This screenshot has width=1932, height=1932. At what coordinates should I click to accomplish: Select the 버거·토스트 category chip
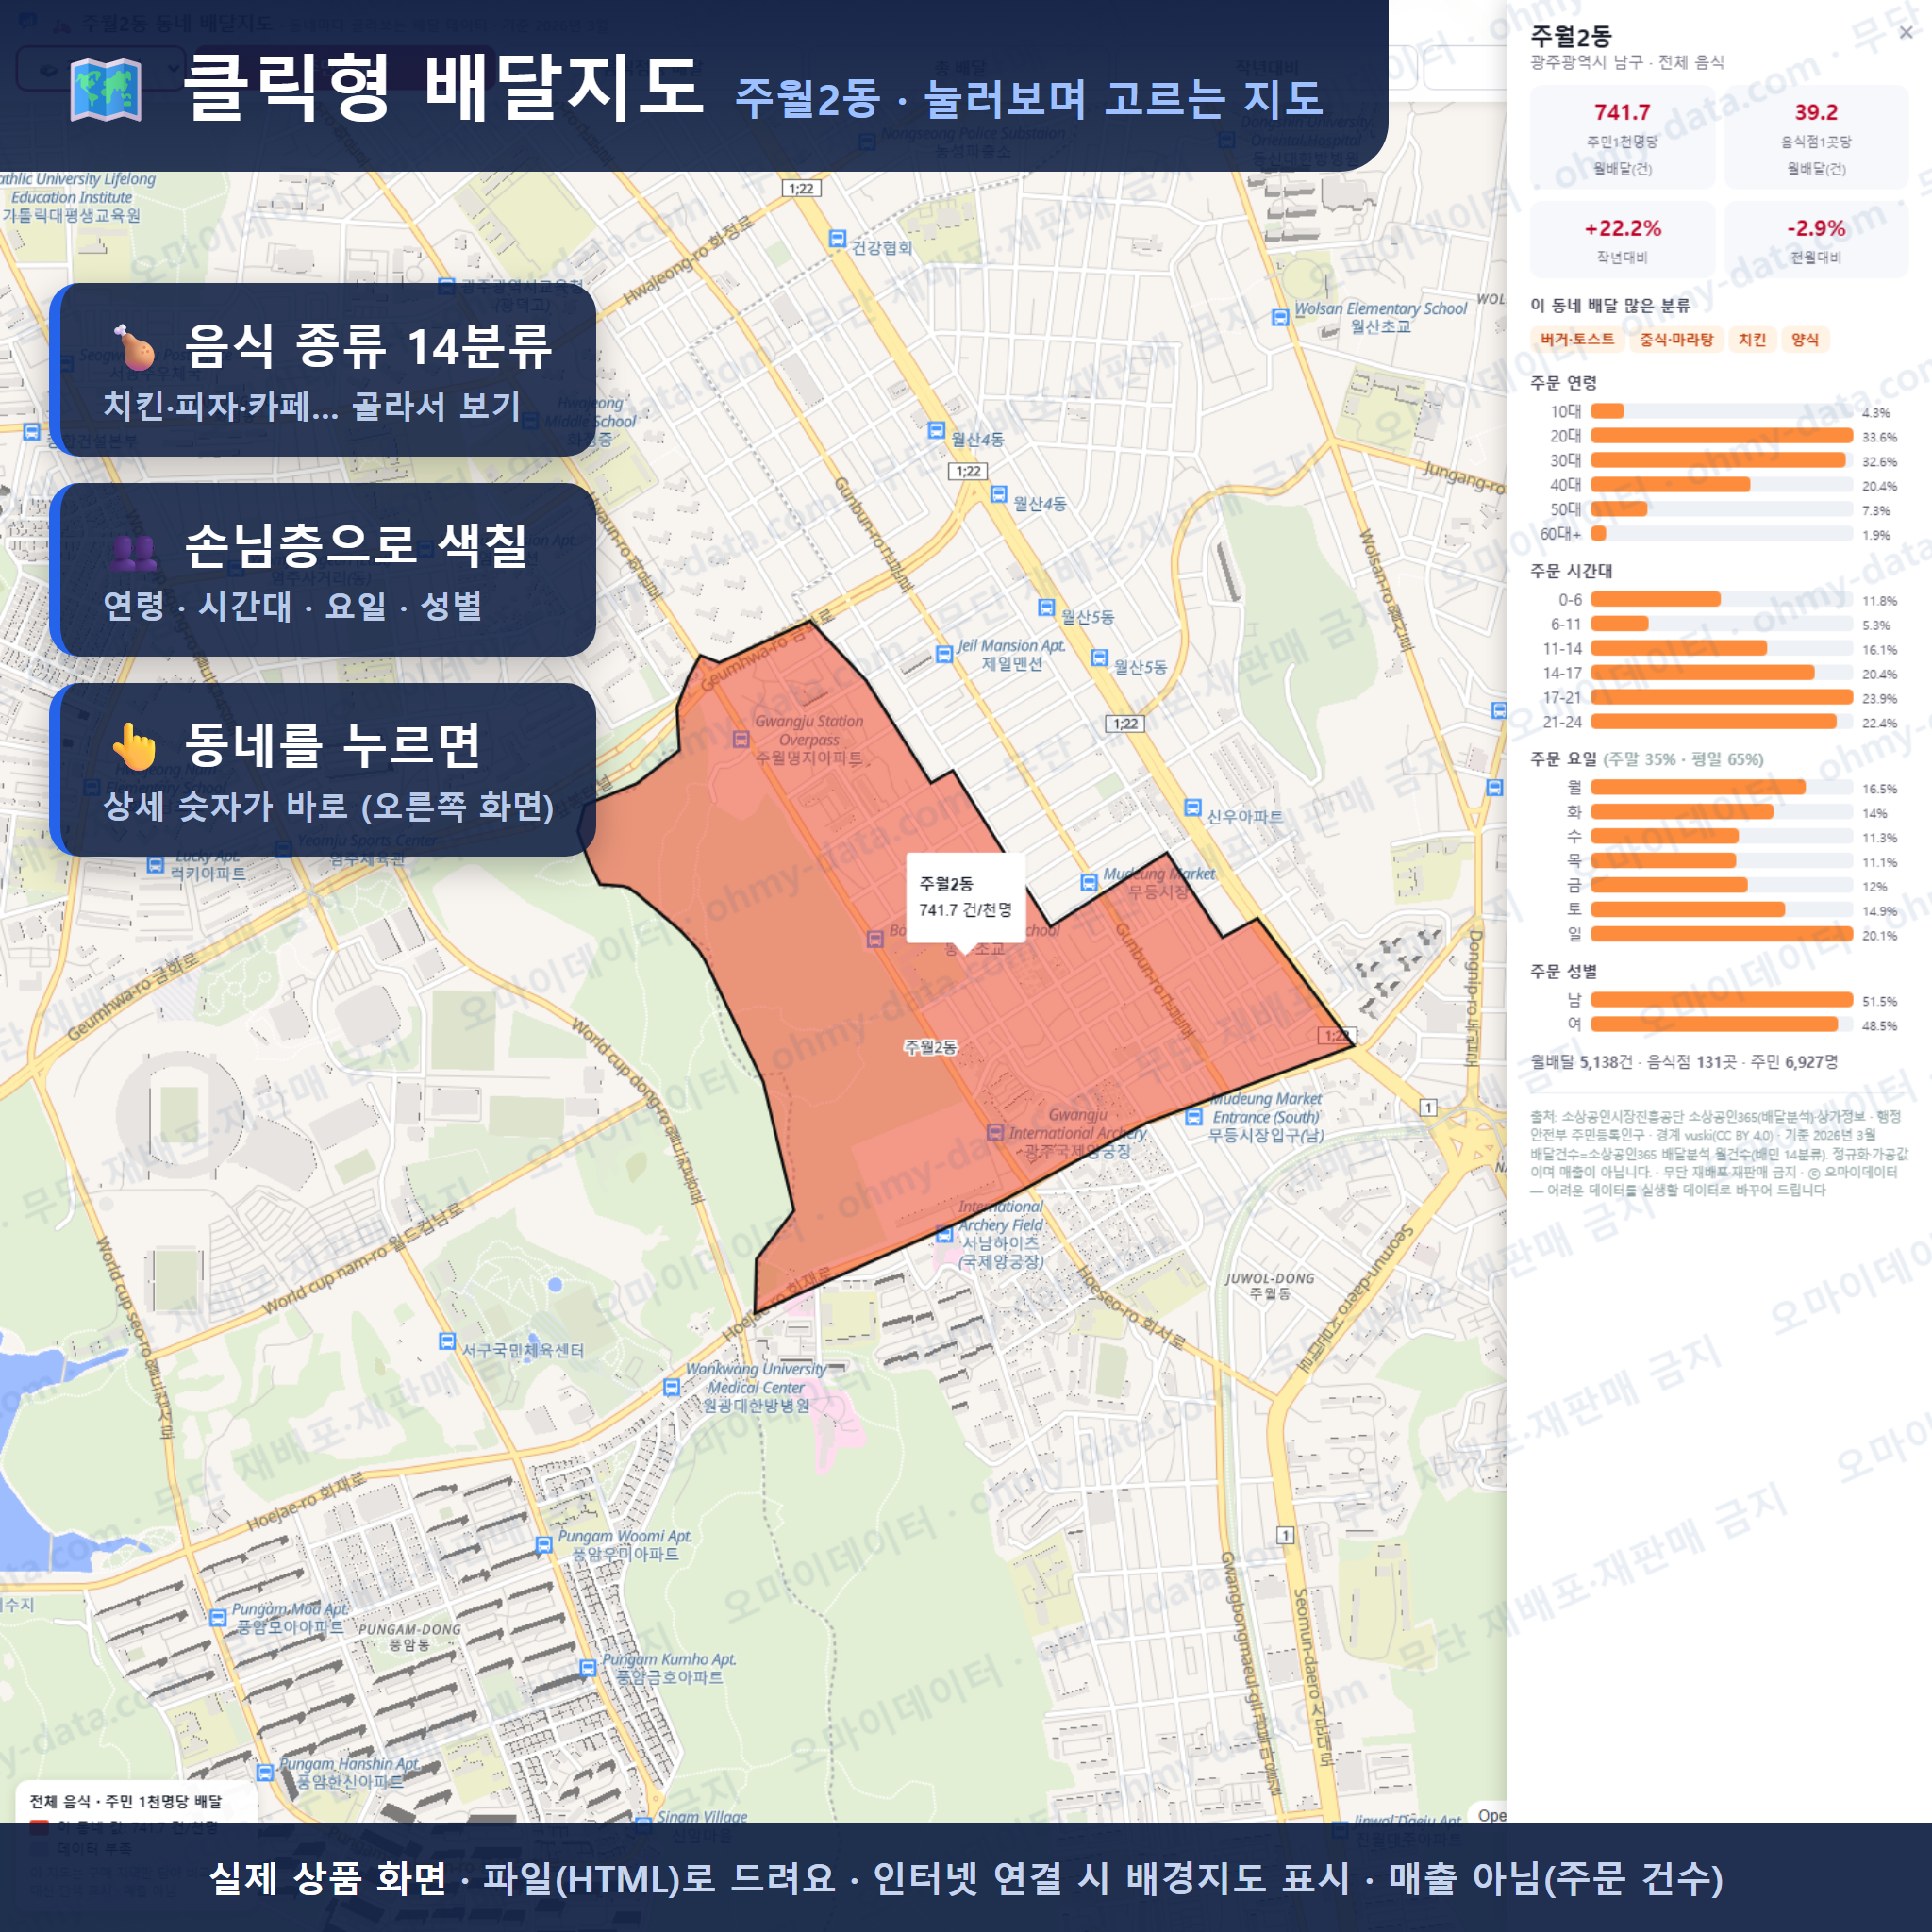1577,340
